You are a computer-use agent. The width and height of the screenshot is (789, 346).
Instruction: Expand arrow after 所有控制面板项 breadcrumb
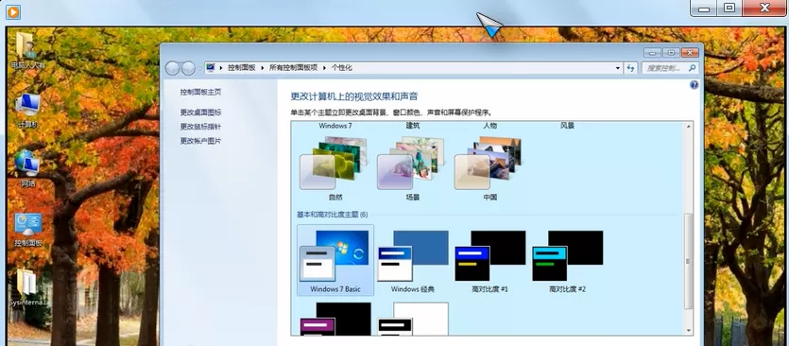pyautogui.click(x=324, y=68)
